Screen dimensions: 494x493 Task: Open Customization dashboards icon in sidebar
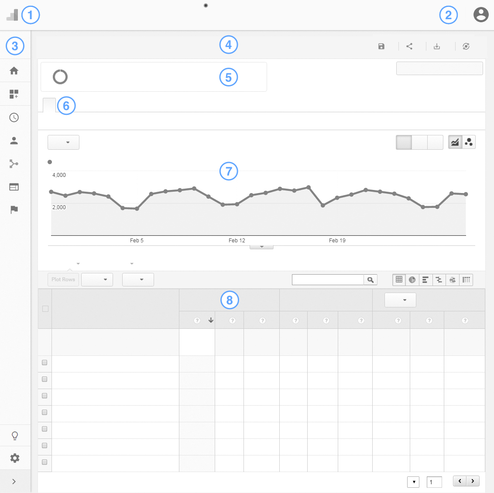click(x=14, y=94)
